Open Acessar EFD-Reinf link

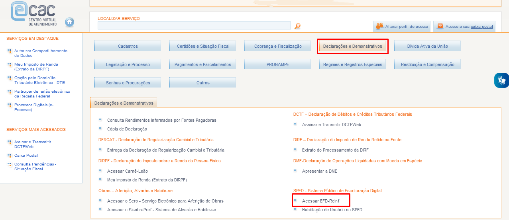pos(321,201)
